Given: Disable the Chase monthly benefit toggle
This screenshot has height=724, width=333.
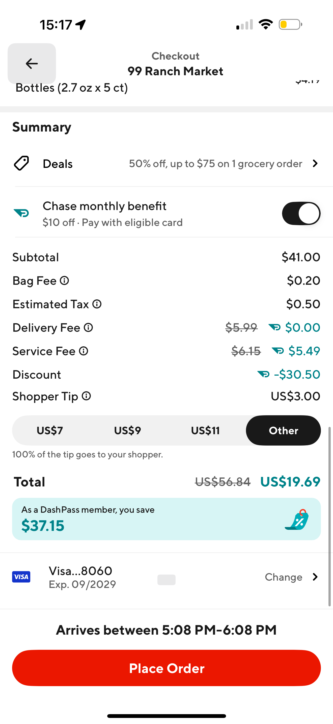Looking at the screenshot, I should click(x=301, y=214).
